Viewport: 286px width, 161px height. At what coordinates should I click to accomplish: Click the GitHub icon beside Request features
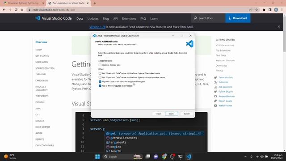pos(215,96)
